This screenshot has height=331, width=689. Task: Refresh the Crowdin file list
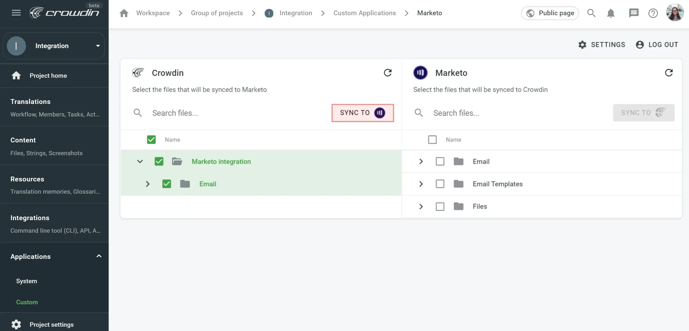pyautogui.click(x=388, y=72)
